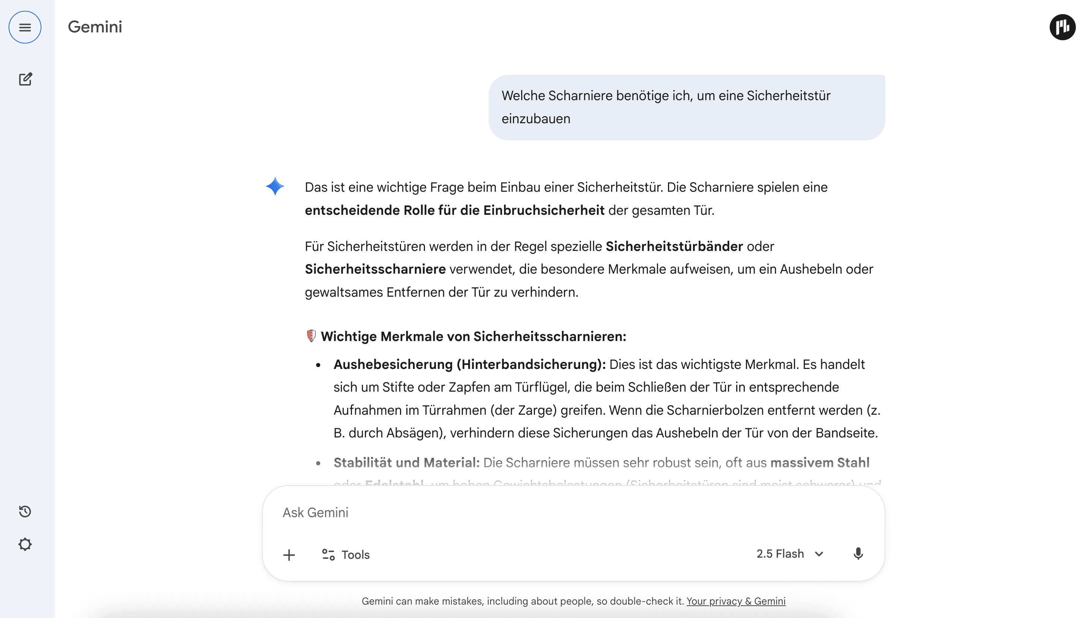Select the user message bubble about Sicherheitstür
The height and width of the screenshot is (618, 1087).
click(687, 107)
